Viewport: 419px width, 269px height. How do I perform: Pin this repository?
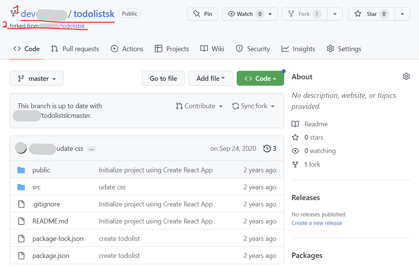point(203,14)
